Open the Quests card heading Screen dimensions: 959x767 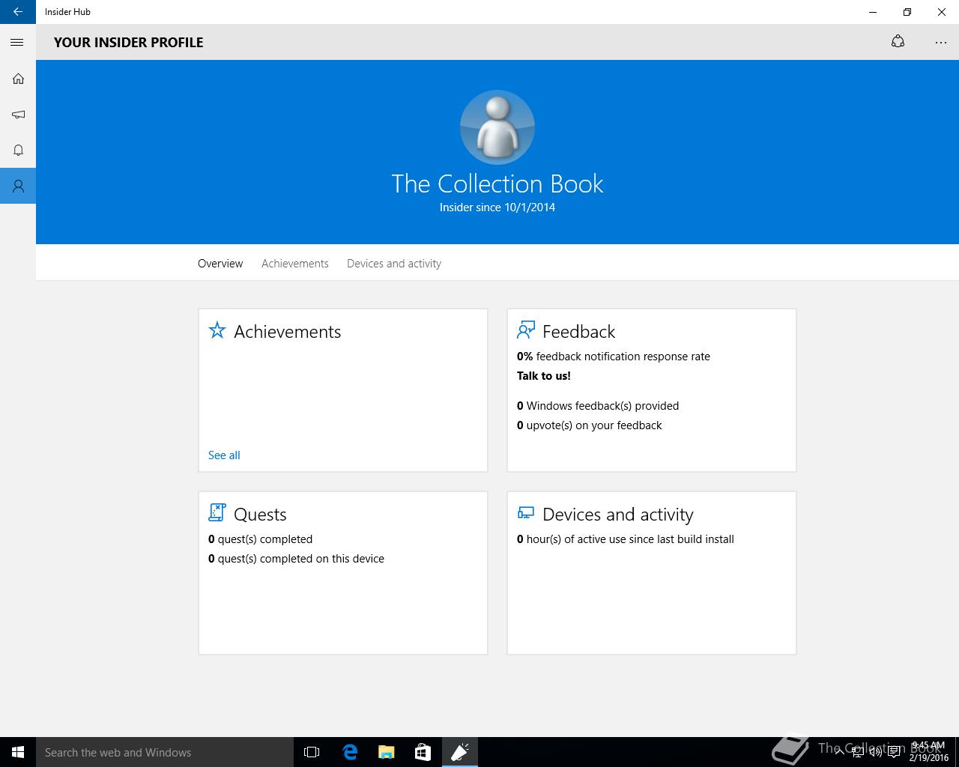pos(260,515)
